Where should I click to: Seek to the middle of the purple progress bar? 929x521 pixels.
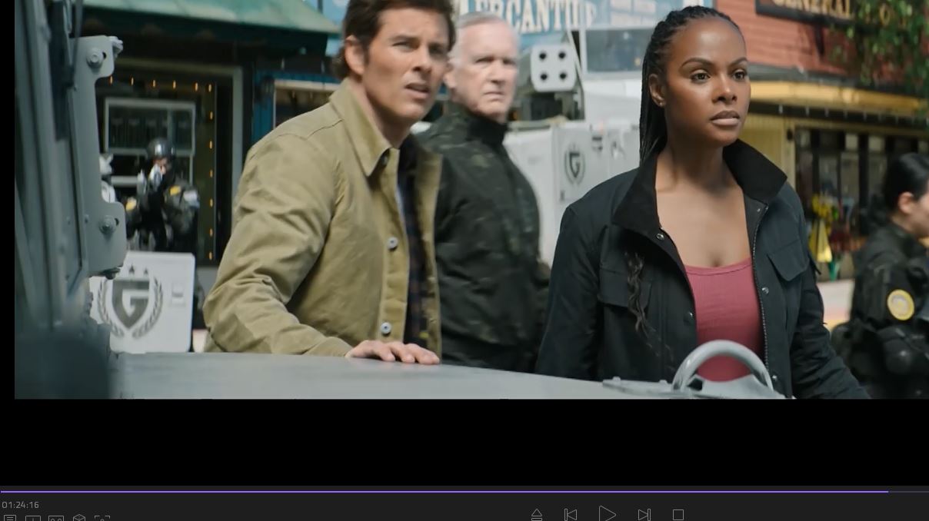(444, 491)
